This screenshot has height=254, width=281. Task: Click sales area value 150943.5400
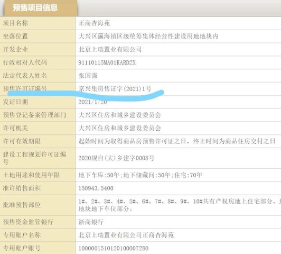point(96,188)
